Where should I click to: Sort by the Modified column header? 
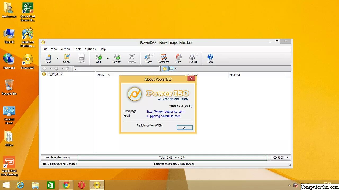[235, 75]
